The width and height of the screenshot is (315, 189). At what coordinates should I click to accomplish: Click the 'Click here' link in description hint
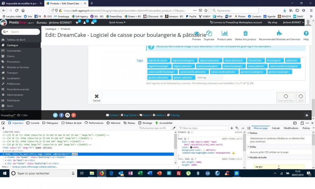coord(219,46)
